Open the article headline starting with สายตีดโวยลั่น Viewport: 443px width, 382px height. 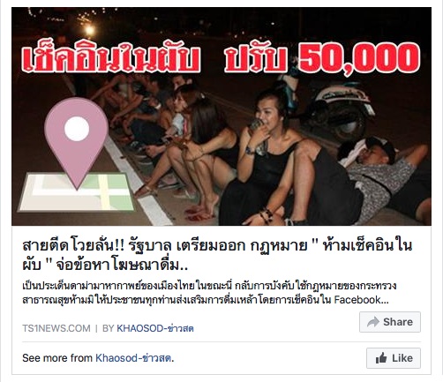tap(217, 255)
